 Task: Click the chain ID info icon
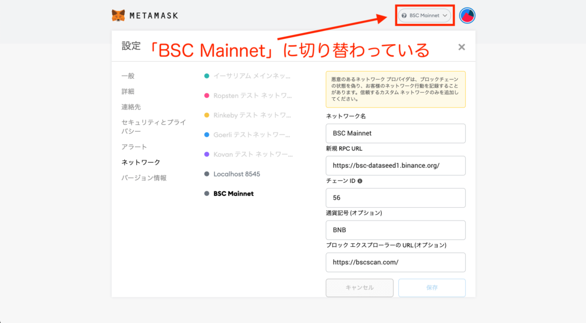(x=360, y=181)
